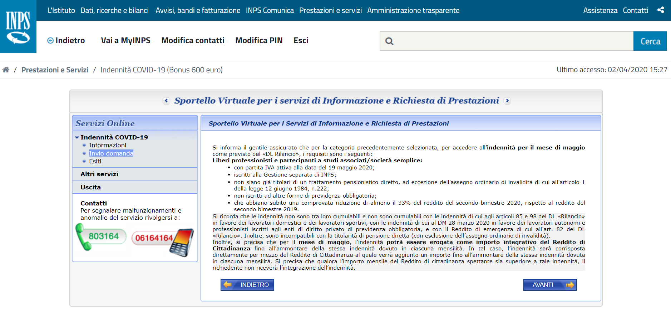671x336 pixels.
Task: Click the Contatti heading in sidebar
Action: point(94,203)
